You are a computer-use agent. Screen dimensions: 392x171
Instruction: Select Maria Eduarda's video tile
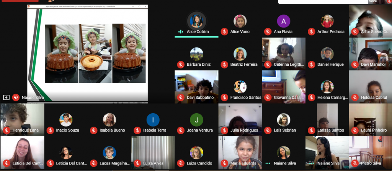240,153
